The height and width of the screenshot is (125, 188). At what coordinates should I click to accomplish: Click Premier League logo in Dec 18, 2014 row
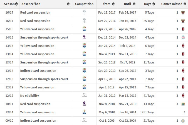[x=84, y=37]
